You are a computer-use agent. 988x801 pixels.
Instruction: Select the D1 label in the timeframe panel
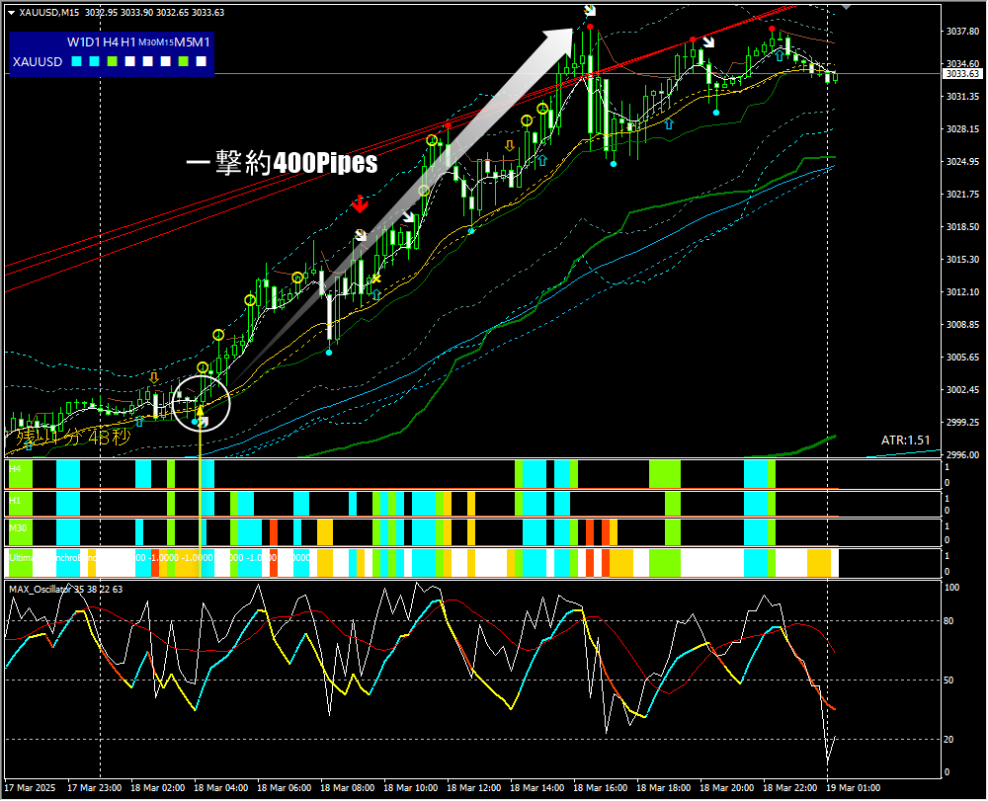(x=93, y=42)
